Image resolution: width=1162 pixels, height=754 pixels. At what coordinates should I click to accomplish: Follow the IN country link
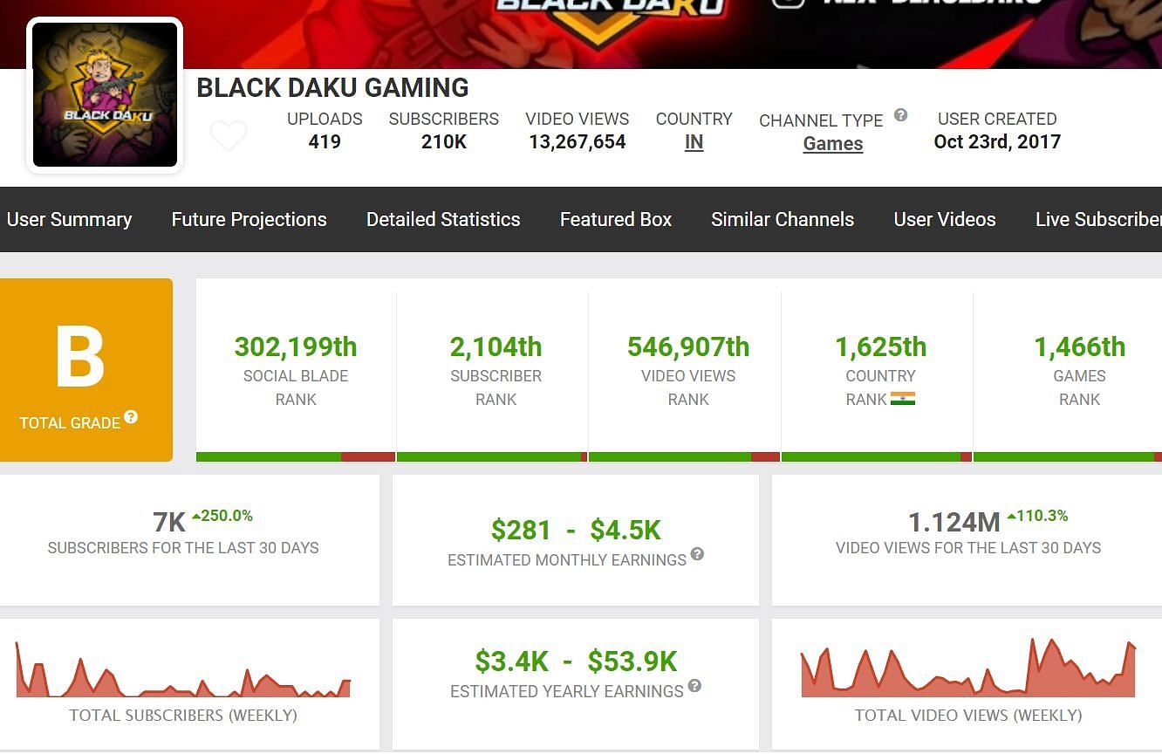(694, 142)
